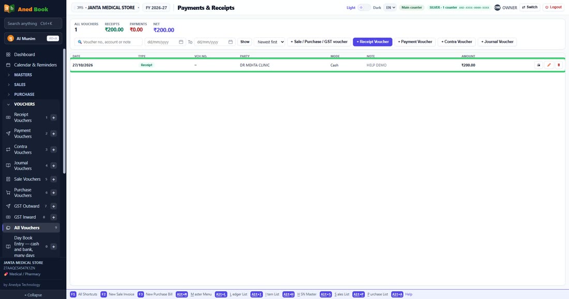Add a new Journal Voucher using sidebar plus

53,166
